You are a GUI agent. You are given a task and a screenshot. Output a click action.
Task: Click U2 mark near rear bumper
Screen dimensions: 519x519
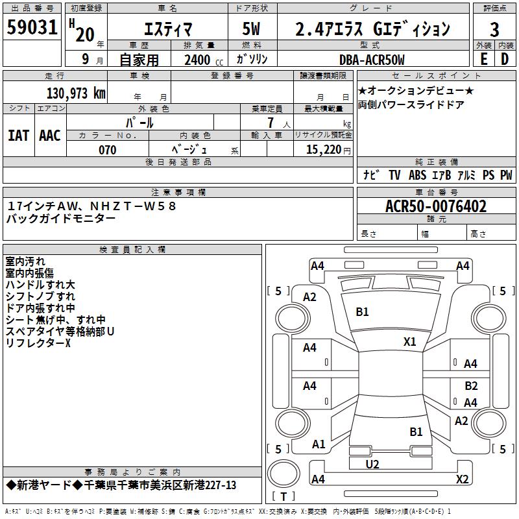click(x=372, y=465)
